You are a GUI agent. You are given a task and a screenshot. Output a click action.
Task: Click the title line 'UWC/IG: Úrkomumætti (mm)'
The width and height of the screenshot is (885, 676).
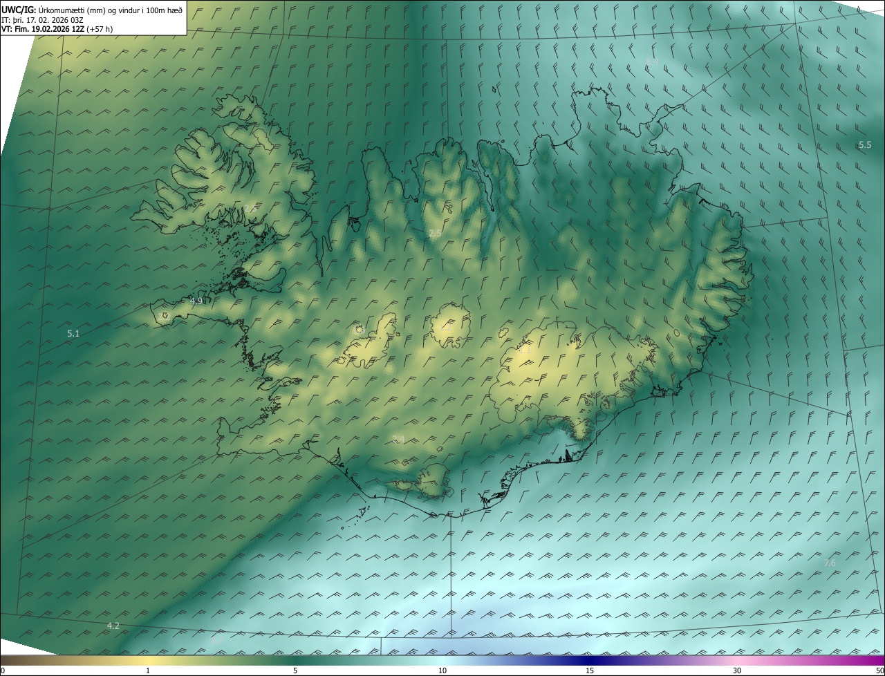[53, 10]
